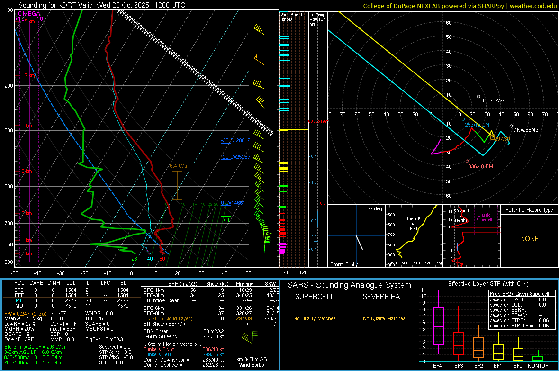The height and width of the screenshot is (371, 559).
Task: Click the 'UP=252/26' hodograph label
Action: 493,100
